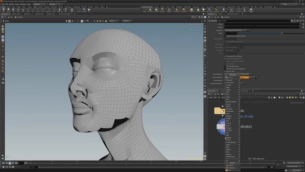This screenshot has height=172, width=305.
Task: Add a Distant Light from the shelf
Action: [x=184, y=10]
